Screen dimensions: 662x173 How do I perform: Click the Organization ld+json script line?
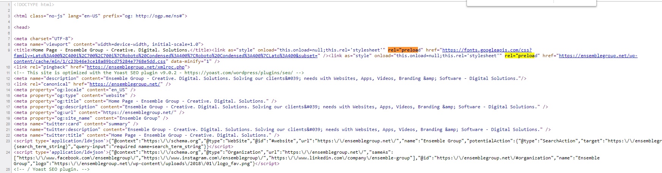(307, 158)
